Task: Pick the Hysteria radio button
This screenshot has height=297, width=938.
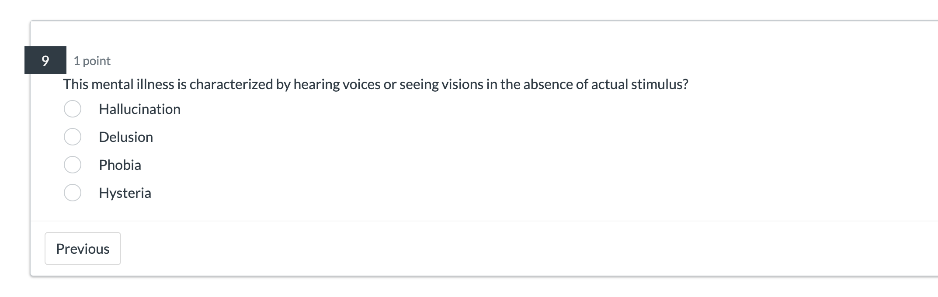Action: [x=73, y=193]
